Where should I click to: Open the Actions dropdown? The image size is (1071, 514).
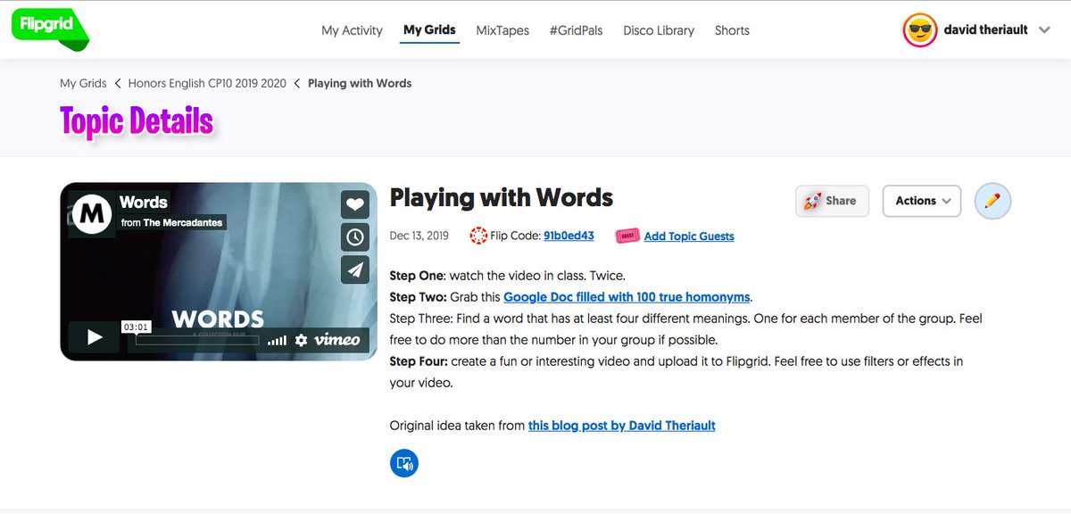click(x=922, y=201)
